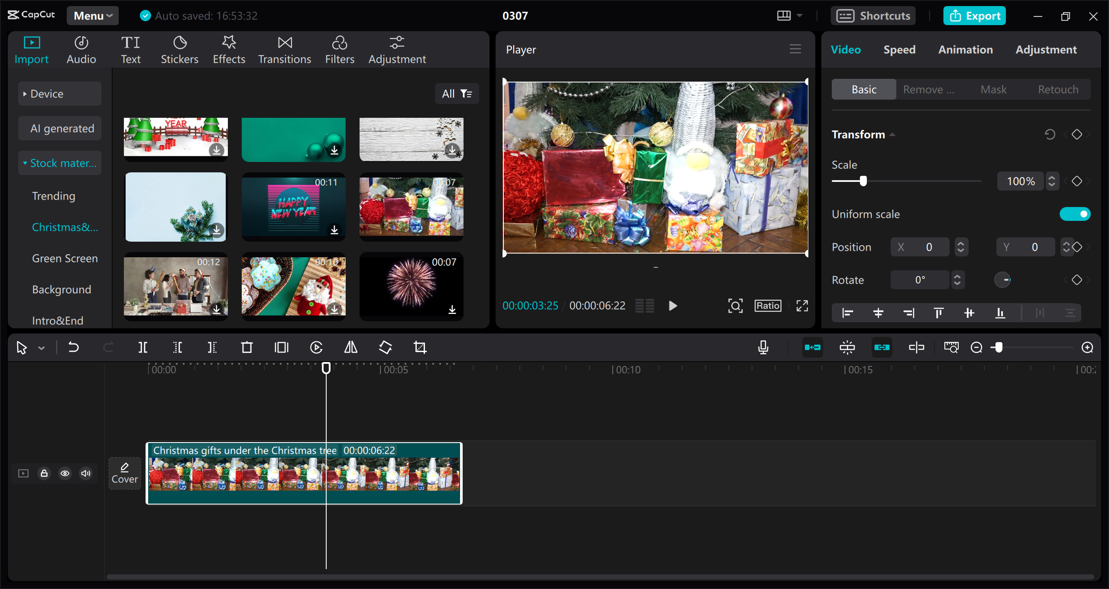The width and height of the screenshot is (1109, 589).
Task: Select the Split tool in timeline toolbar
Action: pyautogui.click(x=143, y=347)
